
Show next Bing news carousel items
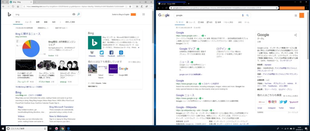pos(79,72)
